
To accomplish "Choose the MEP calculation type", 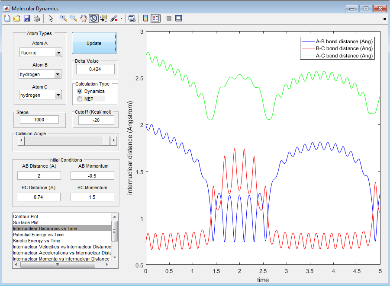I will [79, 99].
